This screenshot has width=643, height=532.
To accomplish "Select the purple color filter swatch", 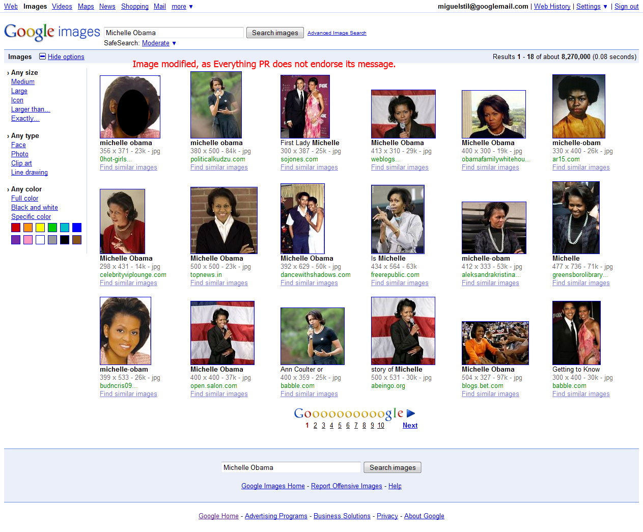I will tap(16, 240).
